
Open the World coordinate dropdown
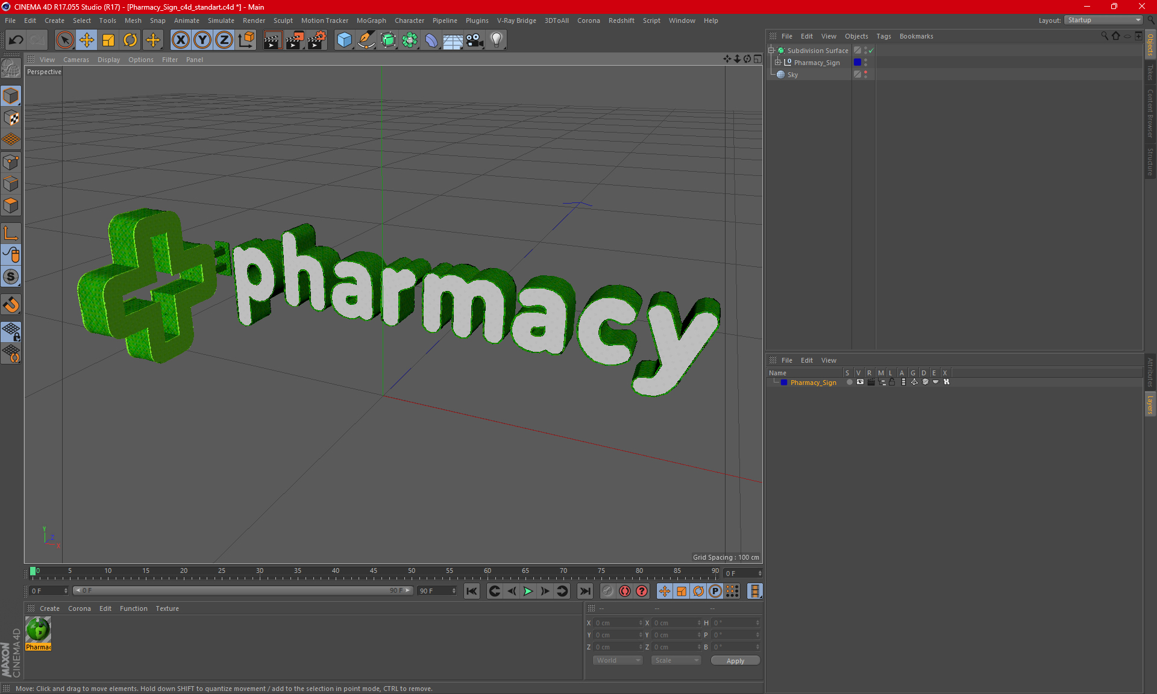pyautogui.click(x=618, y=660)
